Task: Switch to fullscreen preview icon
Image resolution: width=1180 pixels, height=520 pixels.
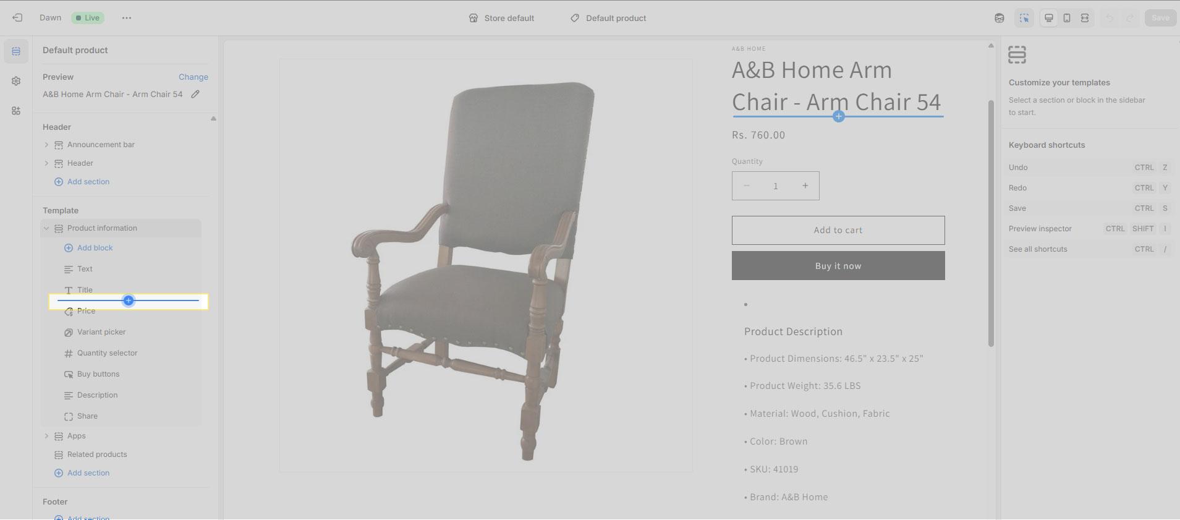Action: pos(1085,18)
